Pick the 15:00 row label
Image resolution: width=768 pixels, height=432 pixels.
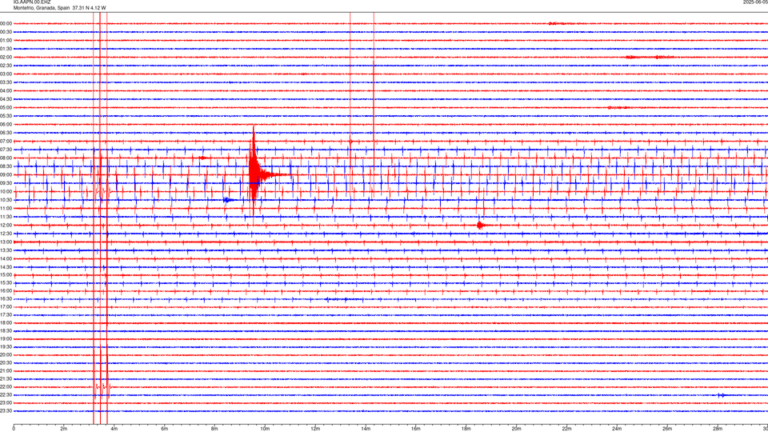[6, 274]
